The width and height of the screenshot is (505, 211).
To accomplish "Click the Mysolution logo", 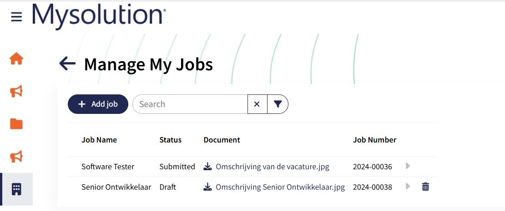I will 99,16.
